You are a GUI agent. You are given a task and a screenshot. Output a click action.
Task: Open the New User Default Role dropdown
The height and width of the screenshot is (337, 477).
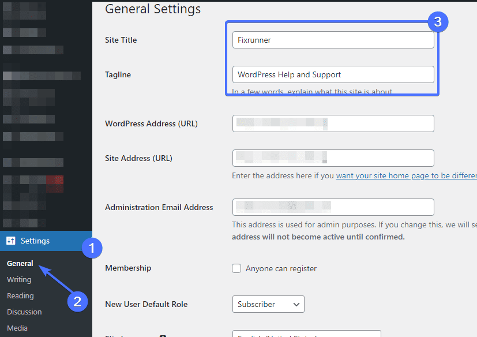[268, 304]
